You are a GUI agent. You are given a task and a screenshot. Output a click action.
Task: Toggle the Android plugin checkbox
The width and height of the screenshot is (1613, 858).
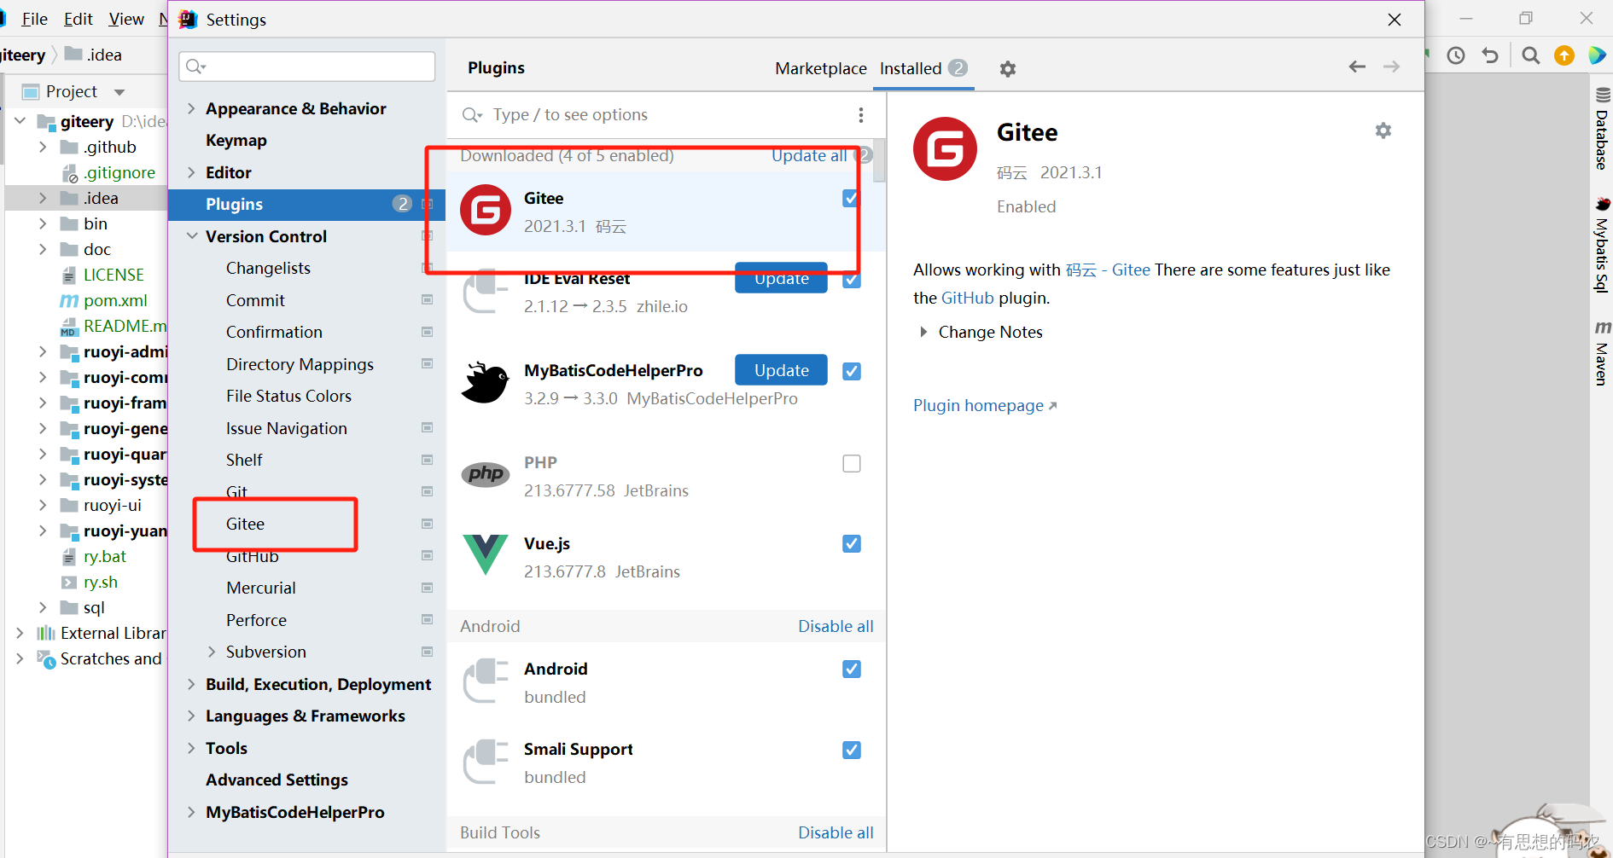(x=851, y=669)
